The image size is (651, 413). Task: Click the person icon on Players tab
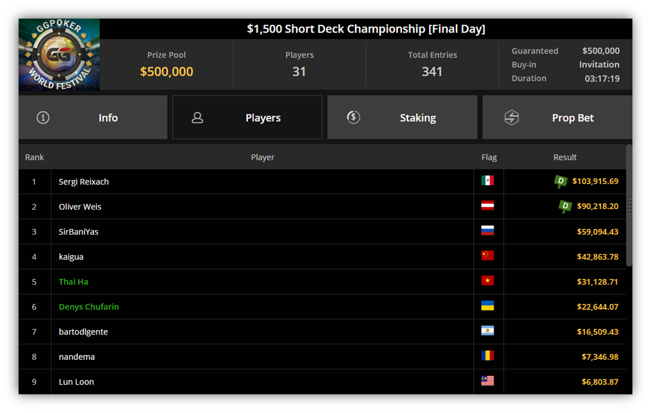pyautogui.click(x=197, y=118)
